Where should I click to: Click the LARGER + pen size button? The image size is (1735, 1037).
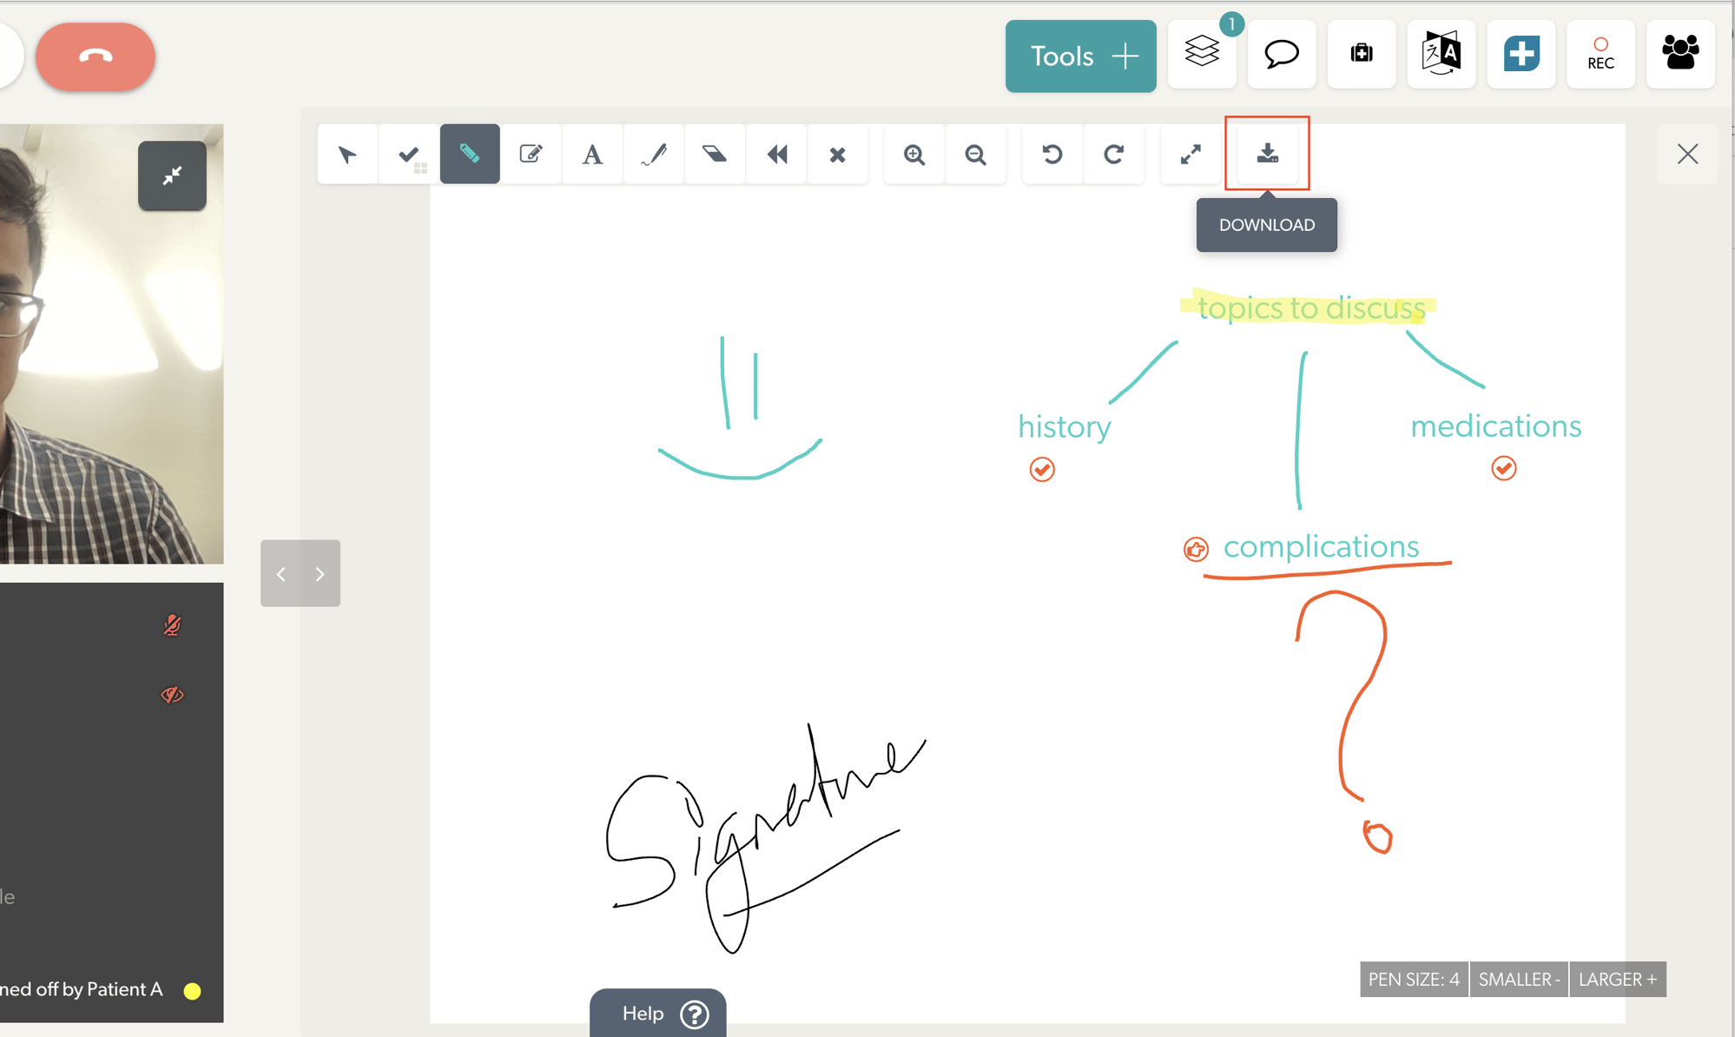1617,980
